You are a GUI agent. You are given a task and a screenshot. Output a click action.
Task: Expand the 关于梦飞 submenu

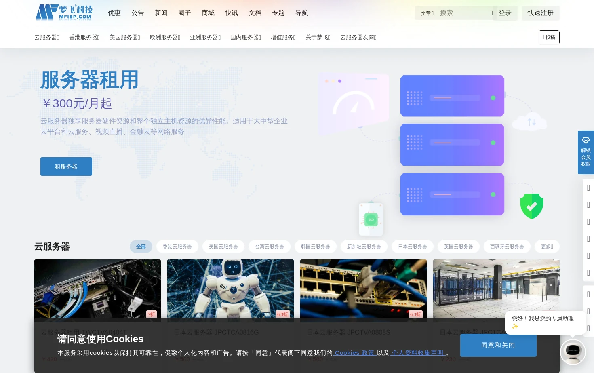318,37
